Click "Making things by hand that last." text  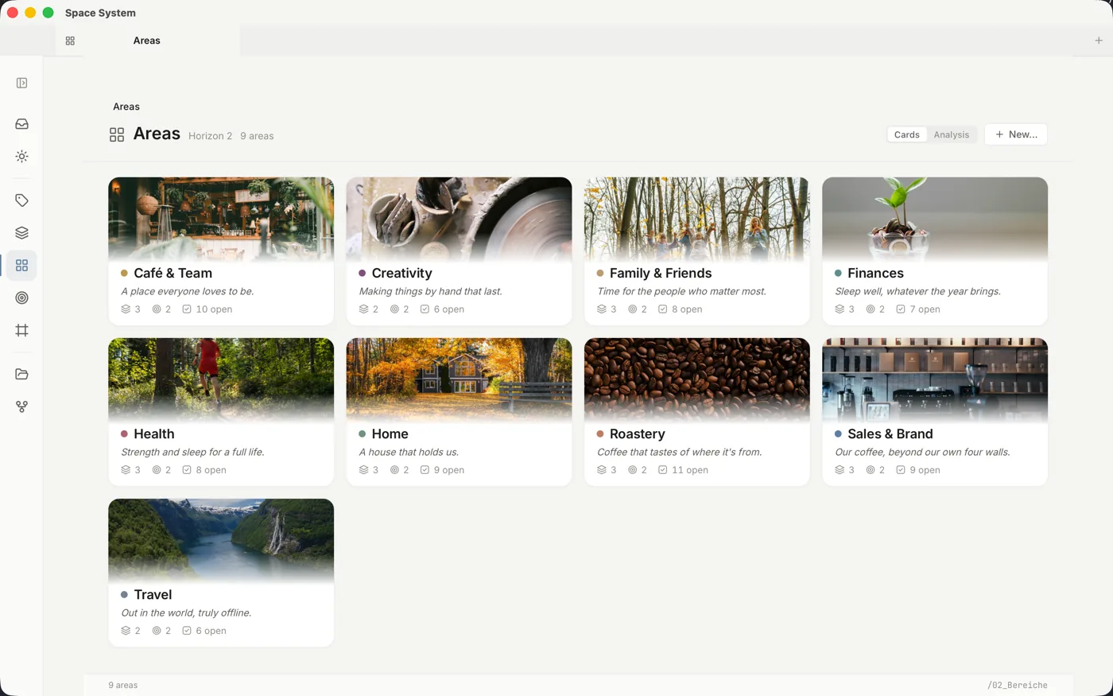[430, 291]
